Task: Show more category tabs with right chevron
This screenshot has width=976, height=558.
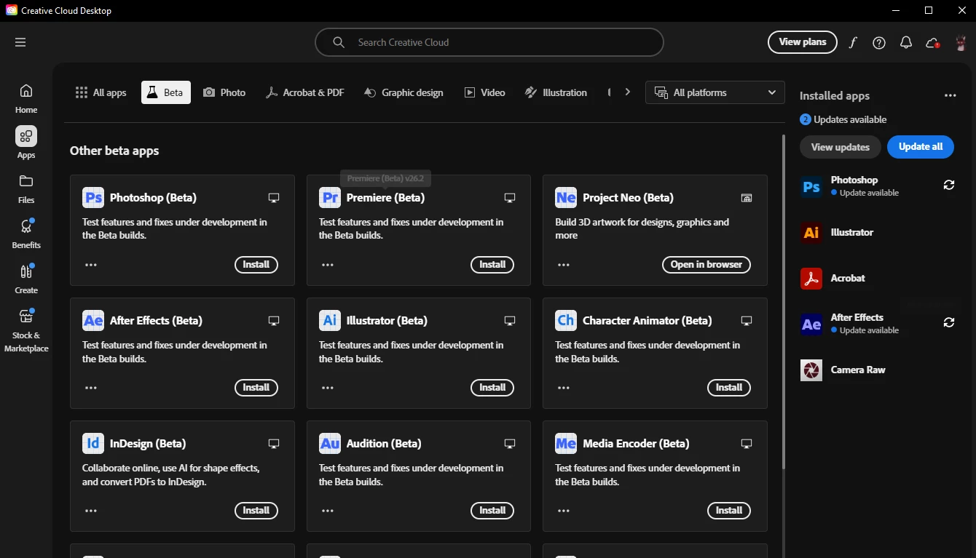Action: click(x=627, y=92)
